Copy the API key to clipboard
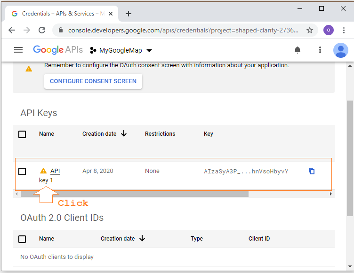The width and height of the screenshot is (354, 273). (x=312, y=171)
